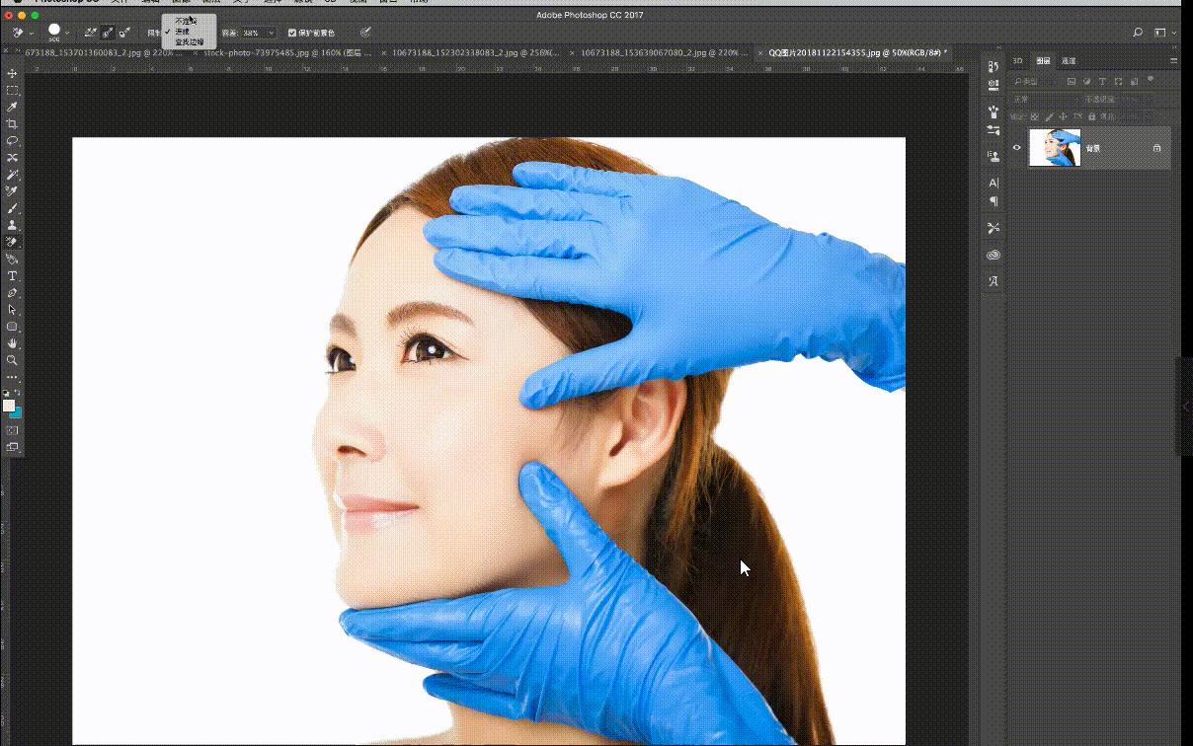This screenshot has height=746, width=1193.
Task: Click the lock icon on background layer
Action: (x=1156, y=148)
